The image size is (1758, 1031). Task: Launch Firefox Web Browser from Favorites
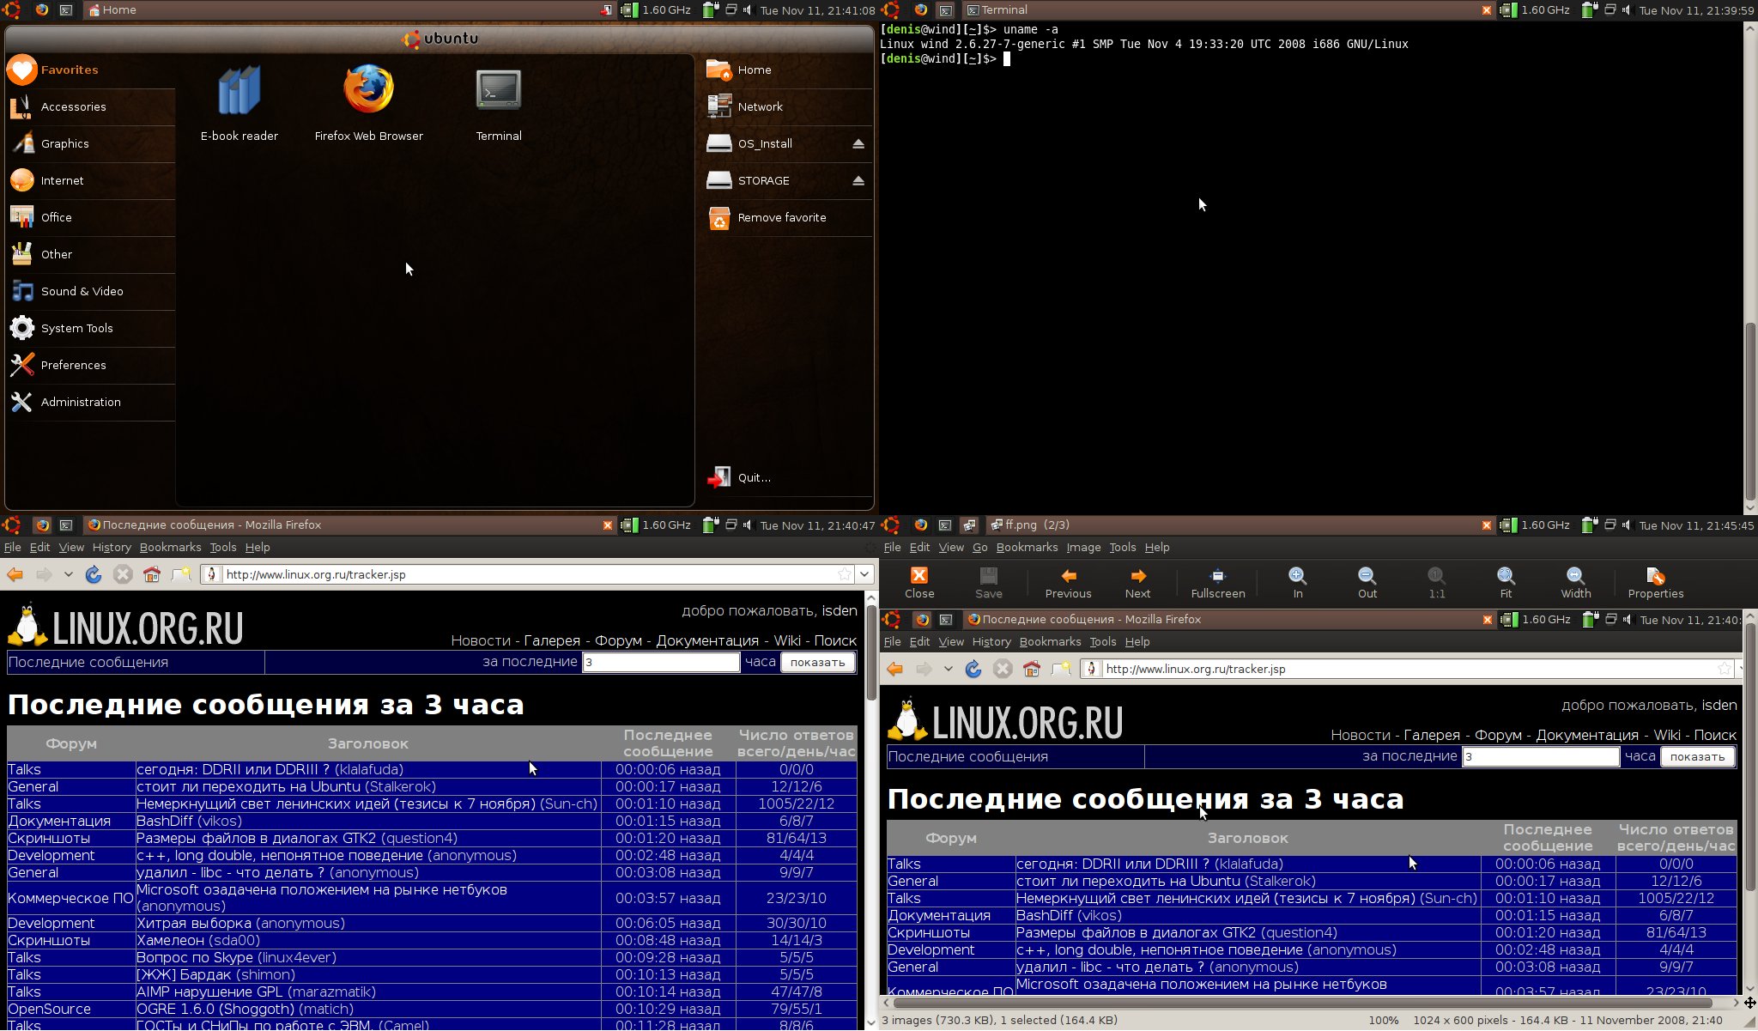[x=369, y=101]
